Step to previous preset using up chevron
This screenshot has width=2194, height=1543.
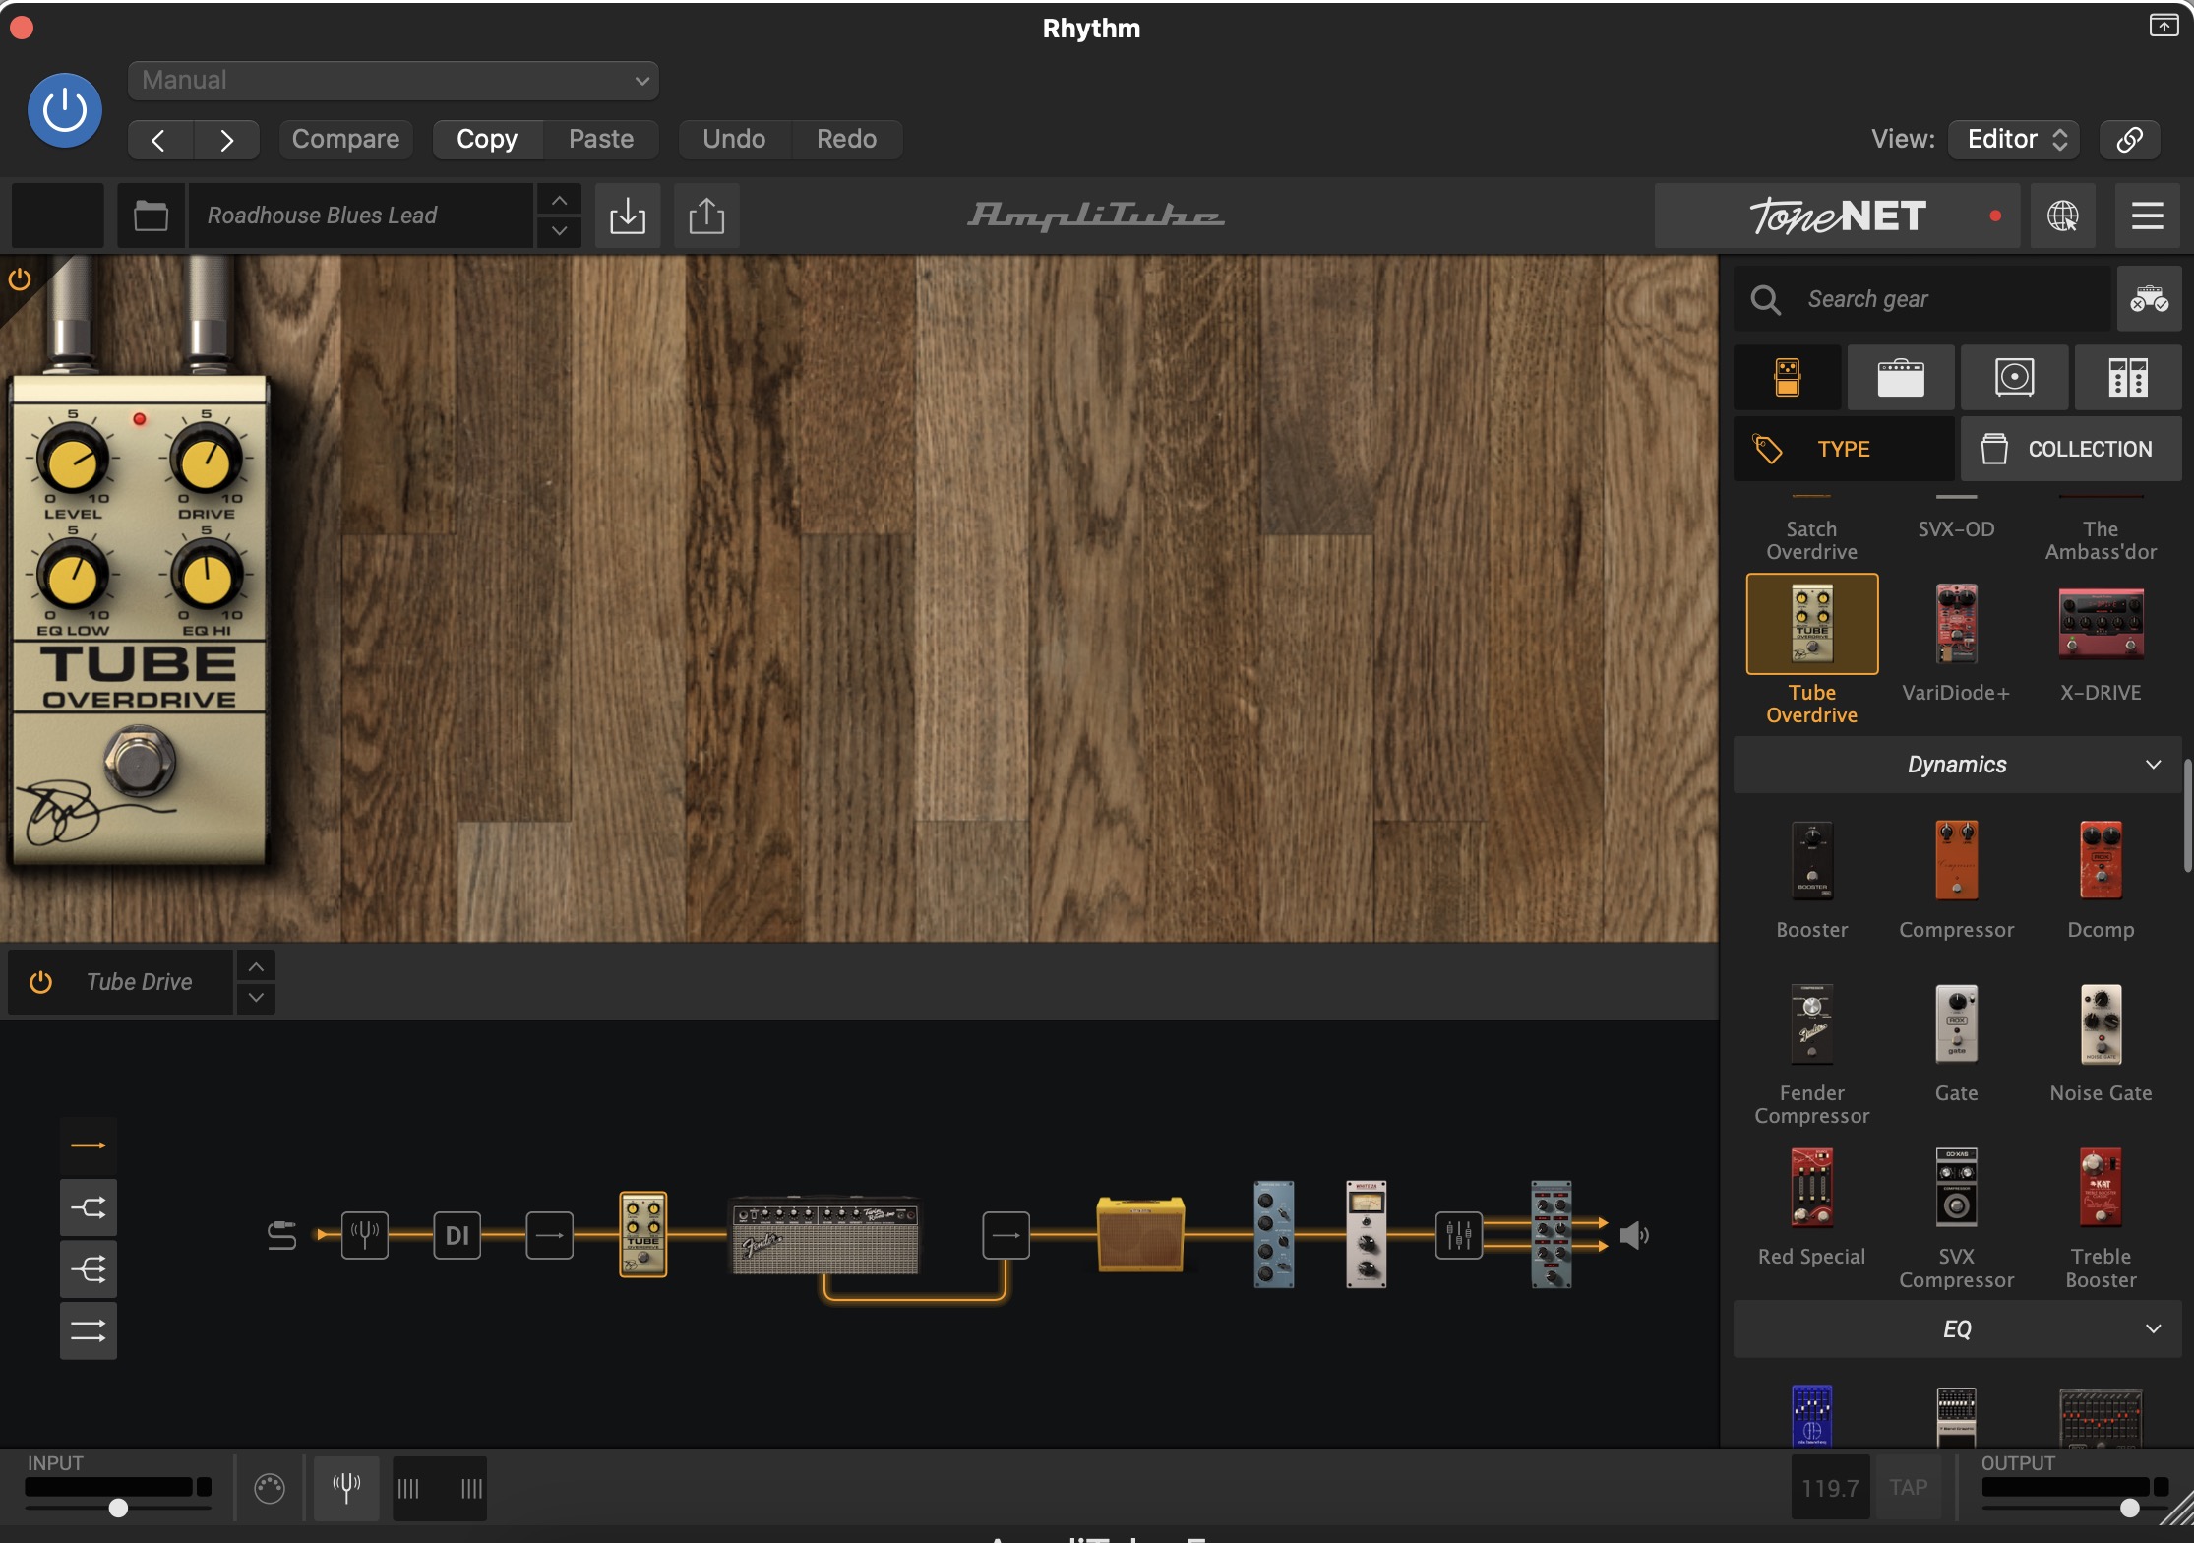click(559, 201)
